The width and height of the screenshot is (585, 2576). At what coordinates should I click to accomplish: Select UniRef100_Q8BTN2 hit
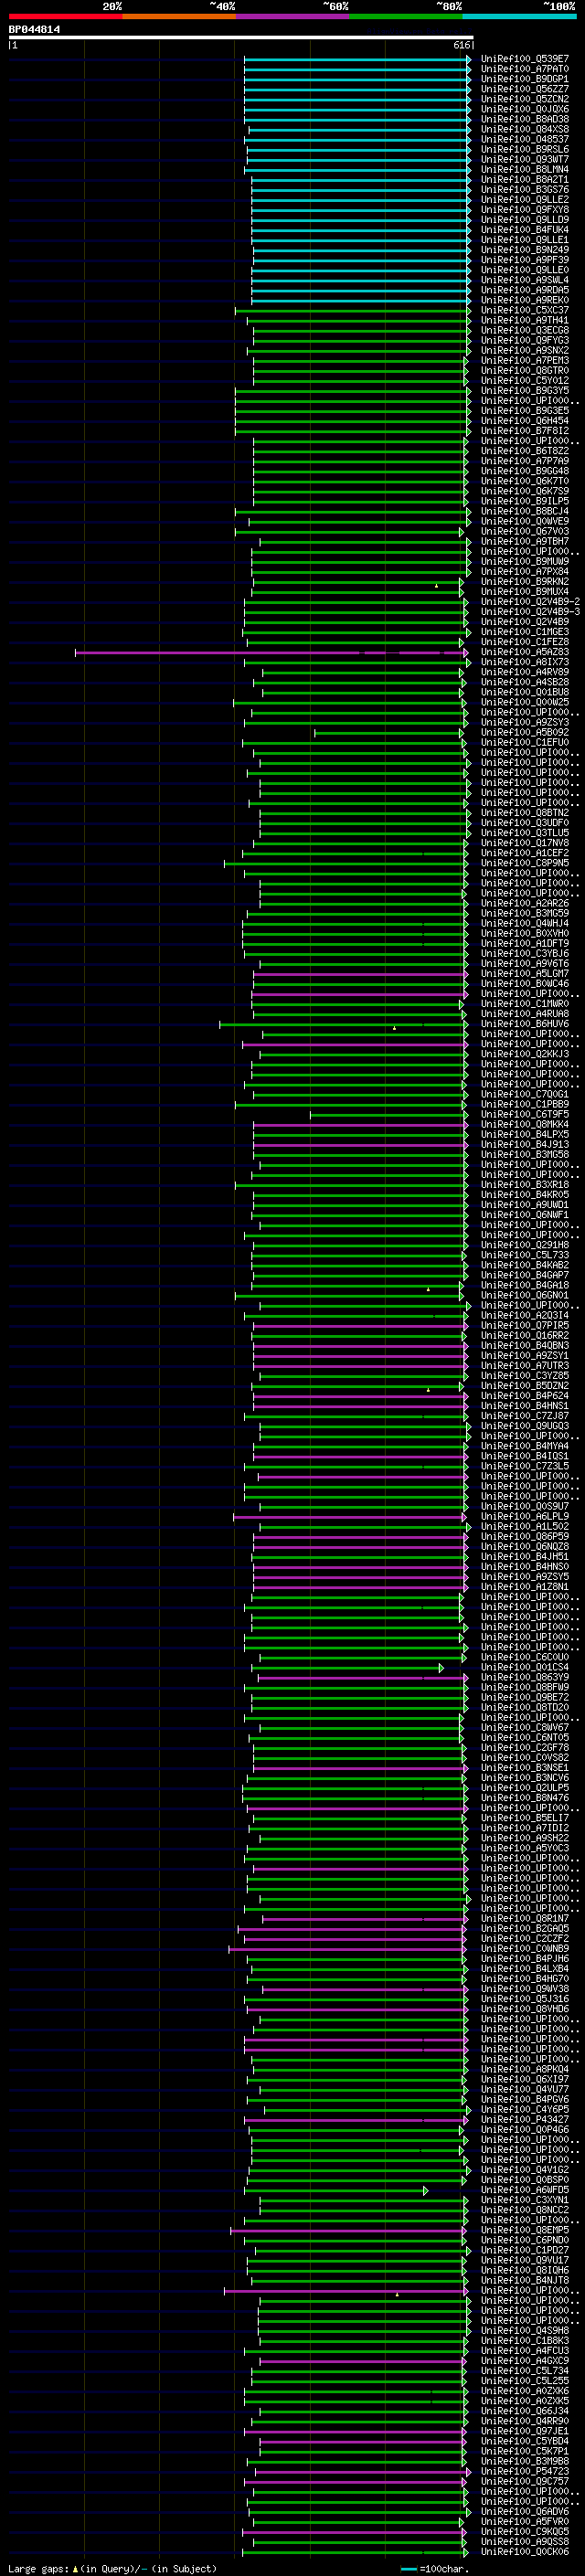point(525,813)
